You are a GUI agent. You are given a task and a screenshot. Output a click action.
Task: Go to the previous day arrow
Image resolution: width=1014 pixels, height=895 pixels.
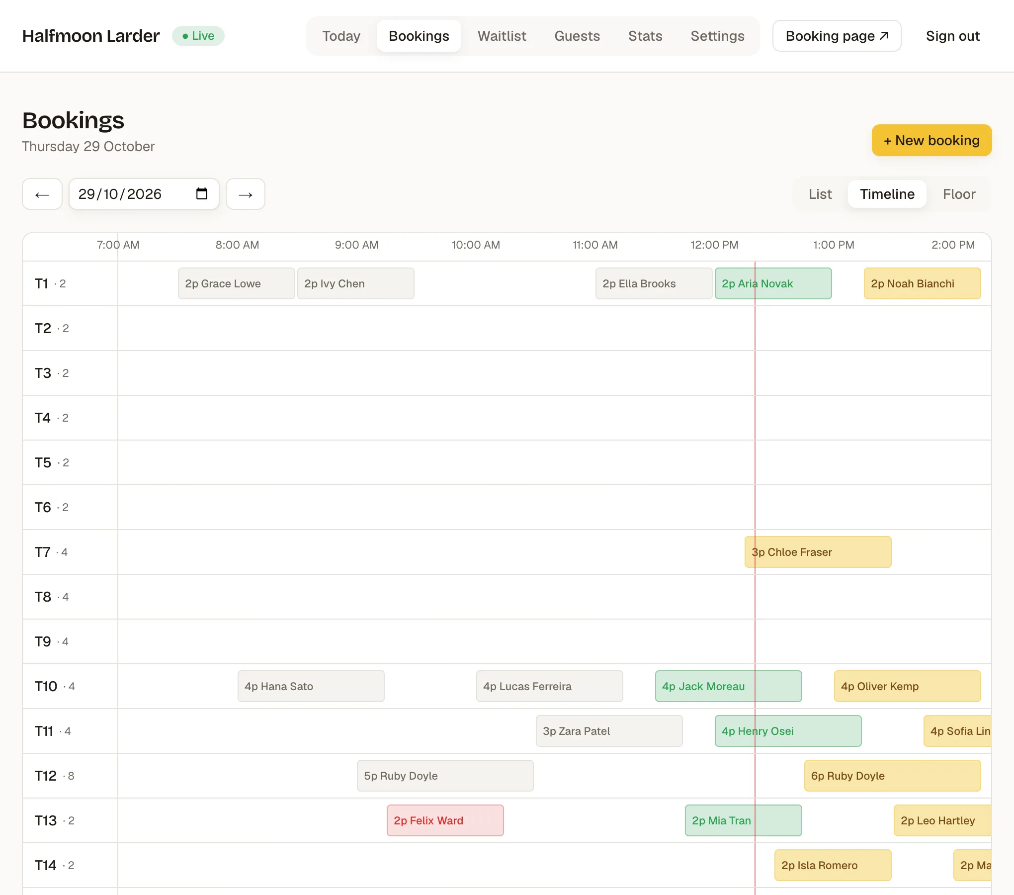[42, 194]
